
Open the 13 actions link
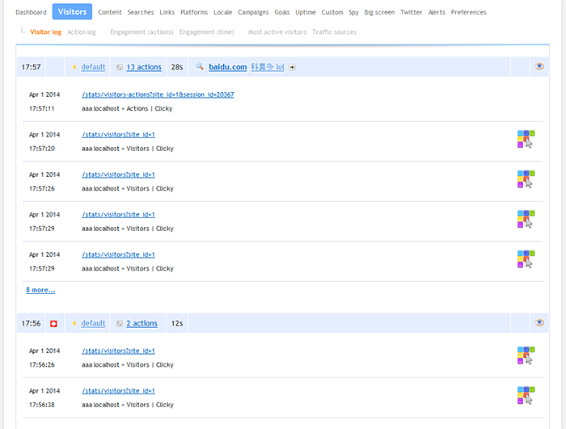(x=144, y=67)
